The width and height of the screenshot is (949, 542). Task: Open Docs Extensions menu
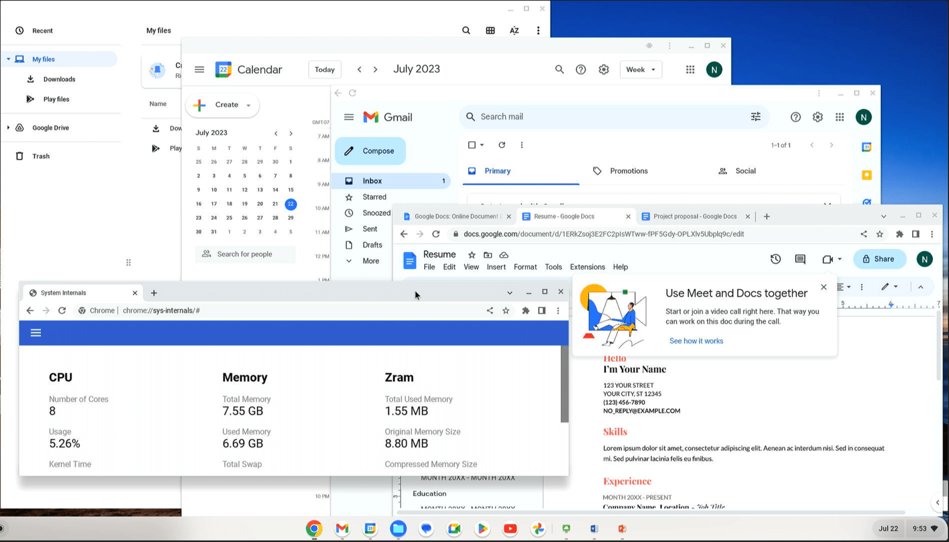point(587,267)
